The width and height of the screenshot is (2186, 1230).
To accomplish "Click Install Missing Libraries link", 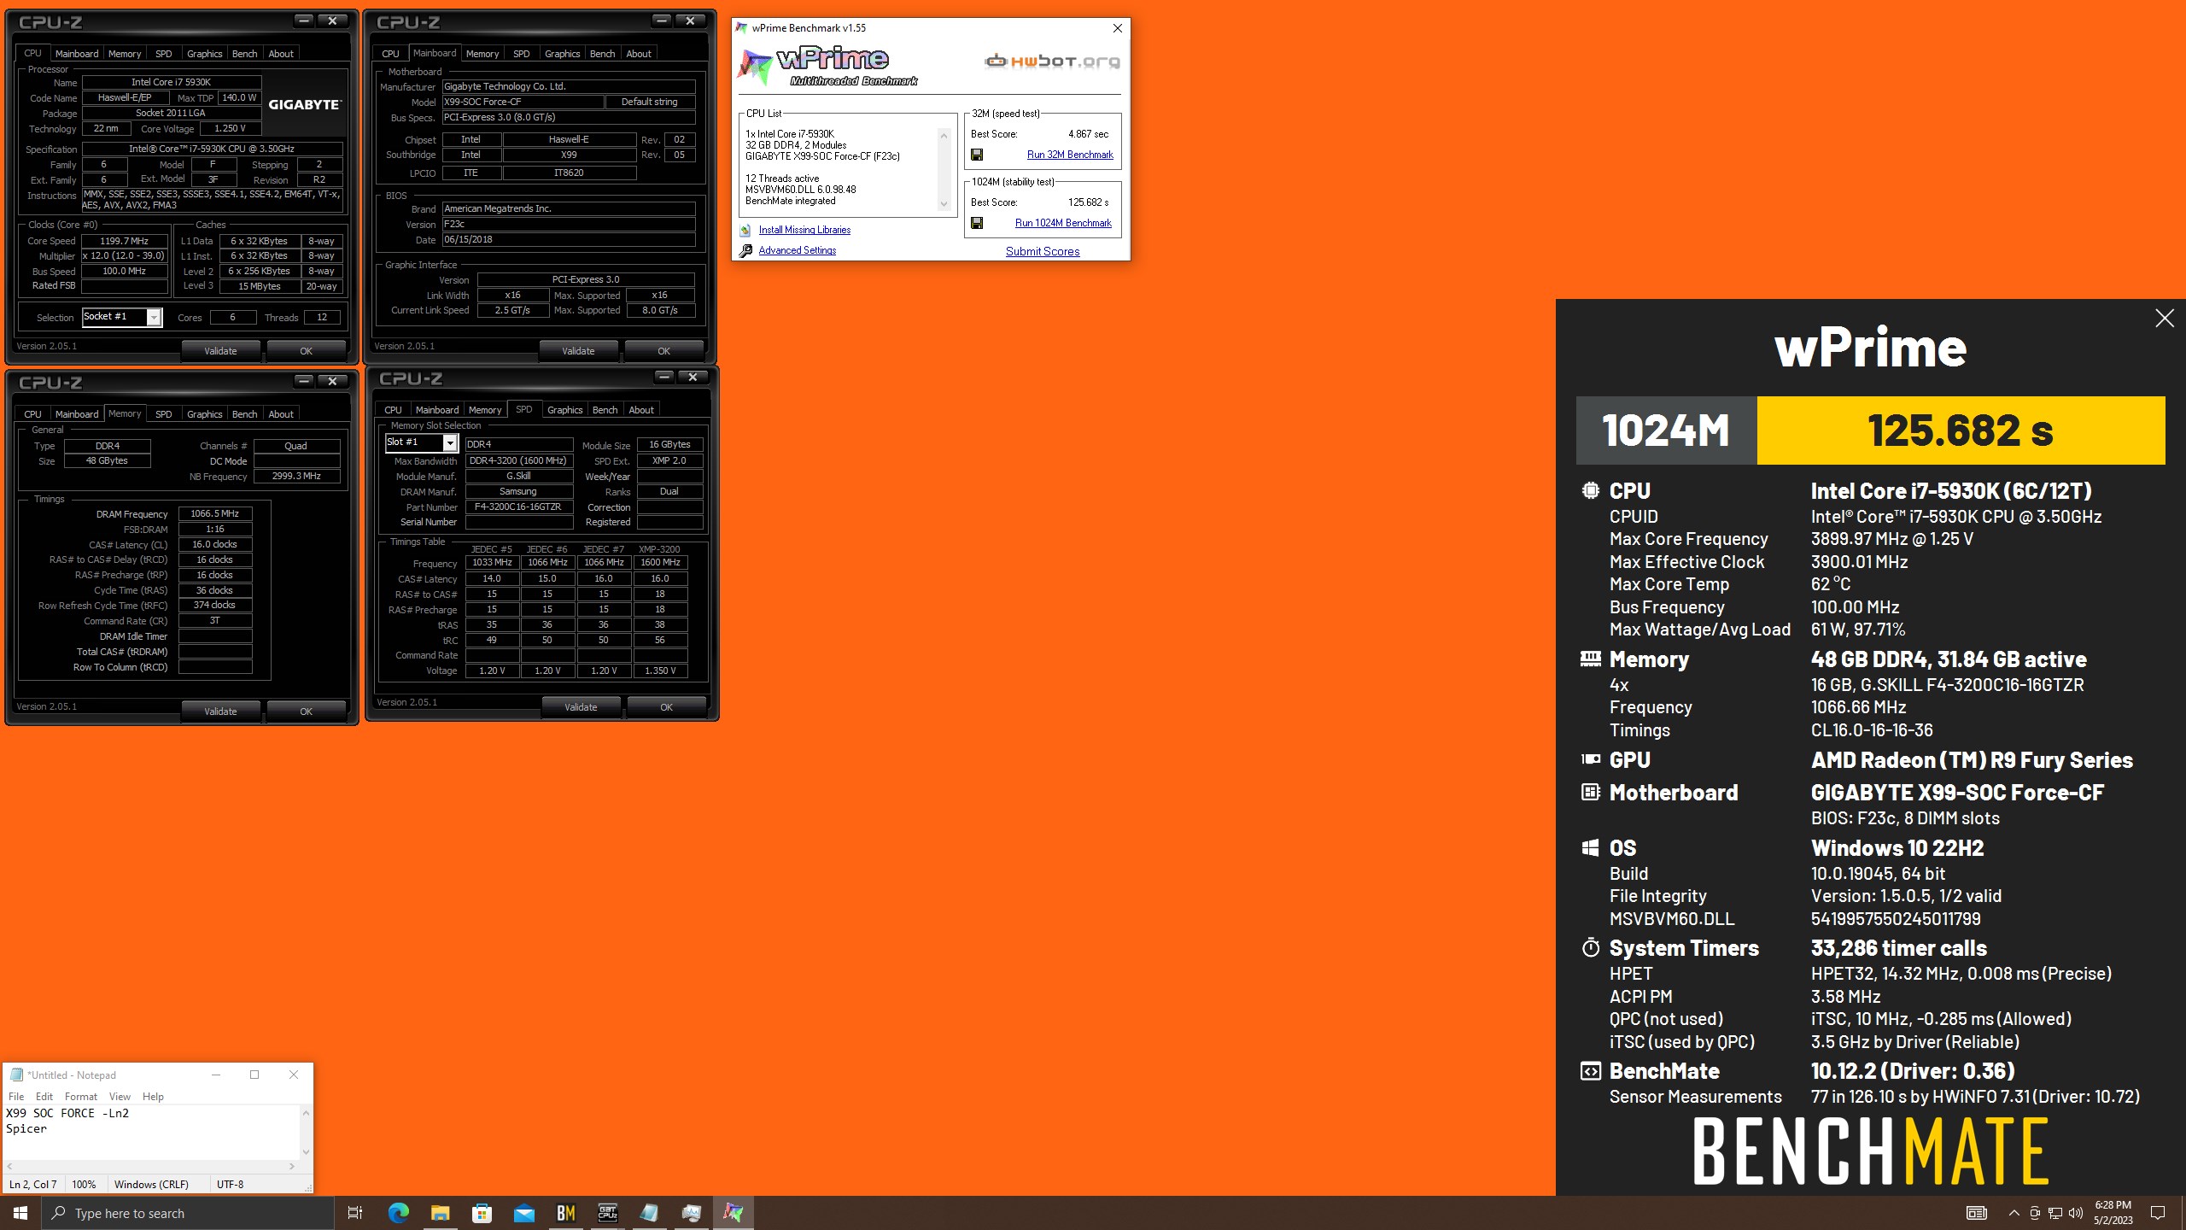I will click(x=804, y=230).
